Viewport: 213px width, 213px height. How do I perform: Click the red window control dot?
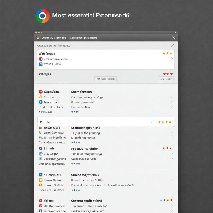[x=36, y=33]
